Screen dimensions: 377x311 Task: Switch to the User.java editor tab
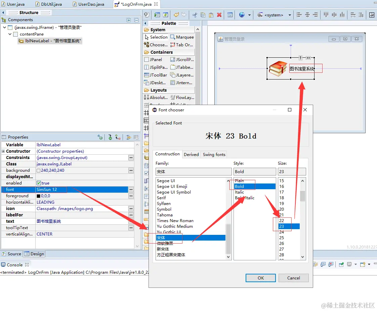pyautogui.click(x=13, y=4)
